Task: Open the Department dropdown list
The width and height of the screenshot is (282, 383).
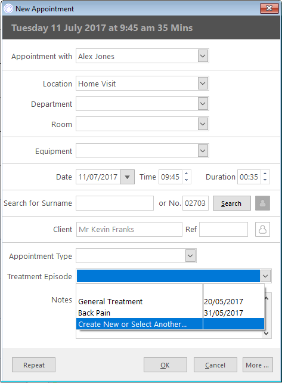Action: point(203,104)
